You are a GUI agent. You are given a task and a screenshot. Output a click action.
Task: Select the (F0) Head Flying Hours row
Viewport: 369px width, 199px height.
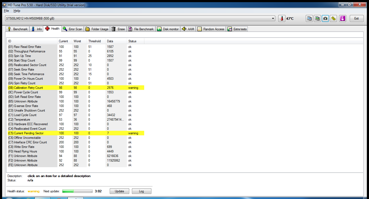pos(76,151)
